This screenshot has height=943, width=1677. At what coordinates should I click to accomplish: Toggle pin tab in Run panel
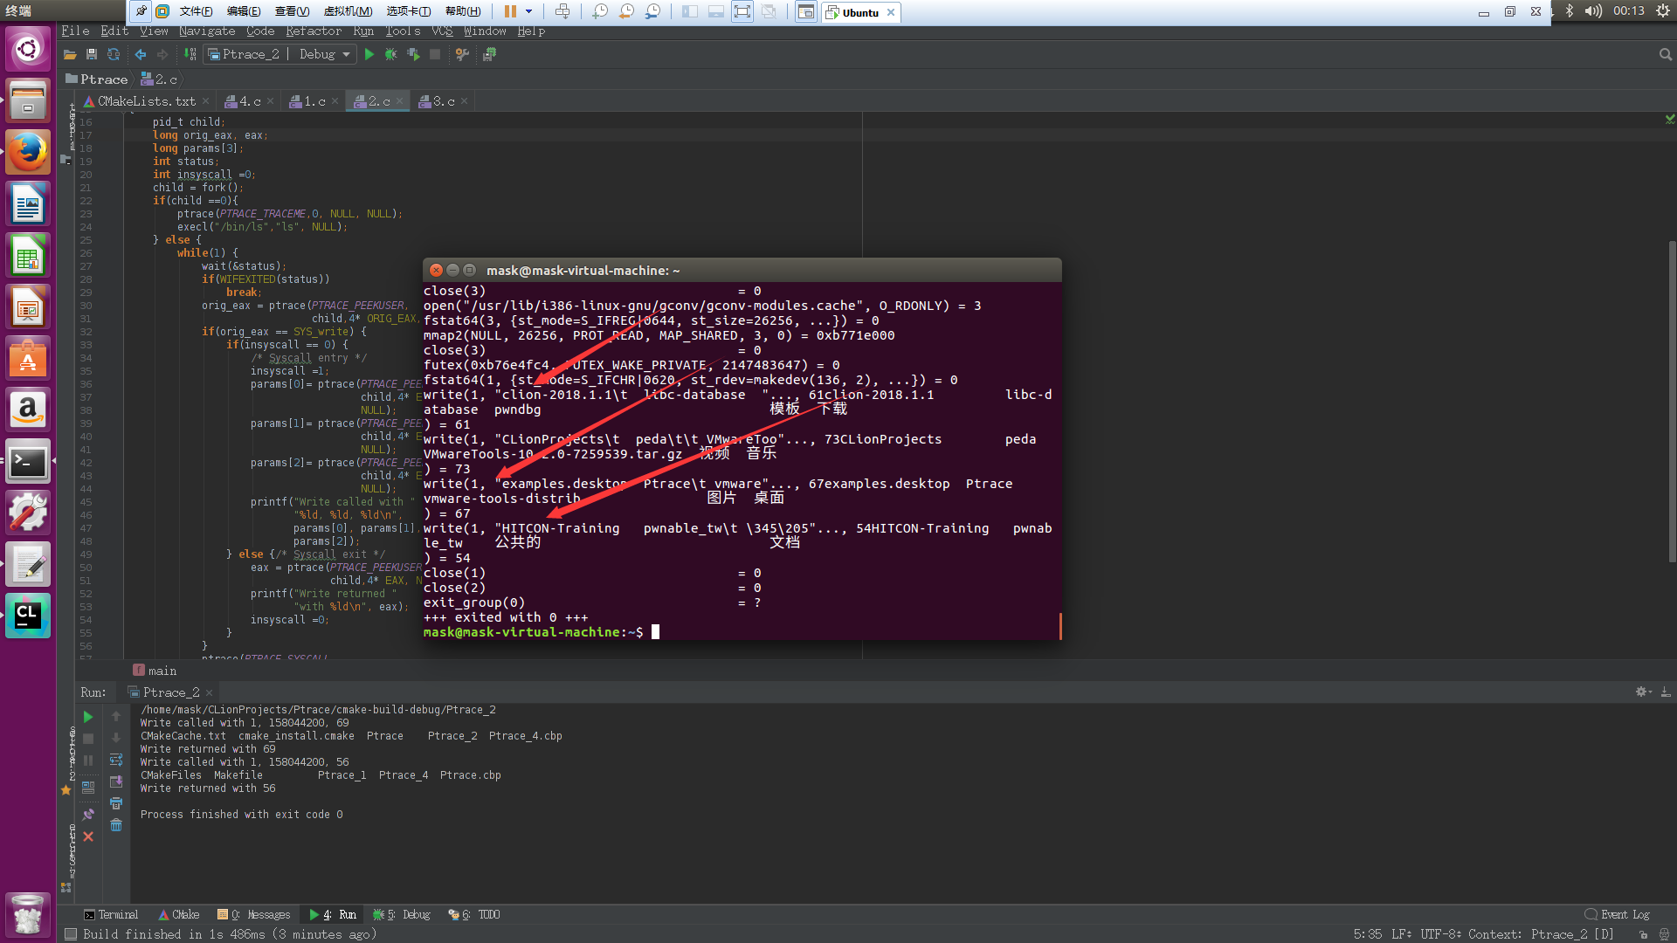click(x=88, y=814)
